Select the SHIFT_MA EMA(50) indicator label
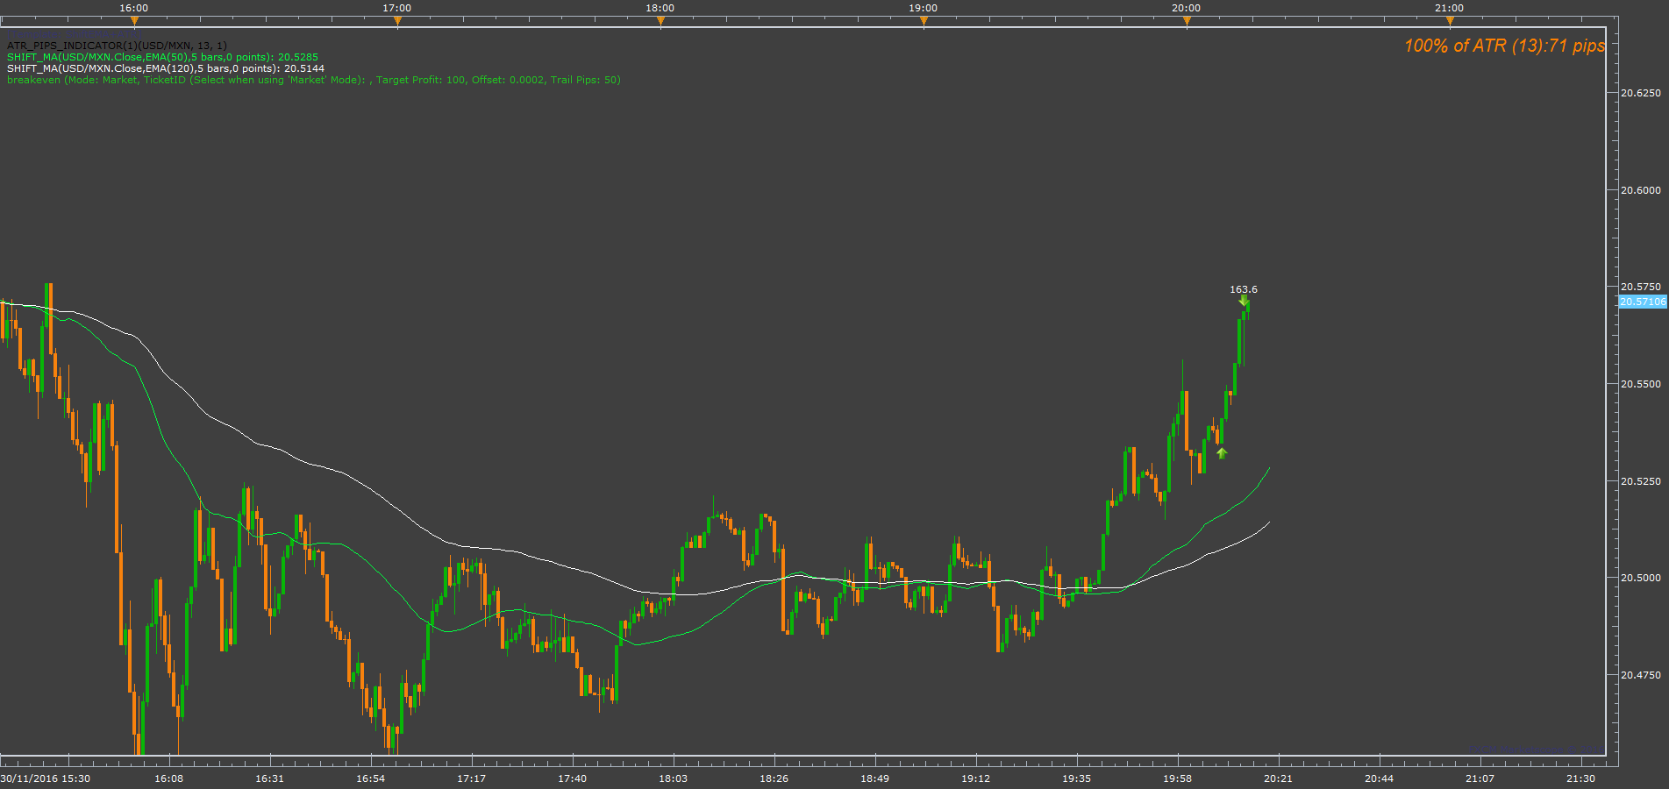This screenshot has height=789, width=1669. point(162,57)
